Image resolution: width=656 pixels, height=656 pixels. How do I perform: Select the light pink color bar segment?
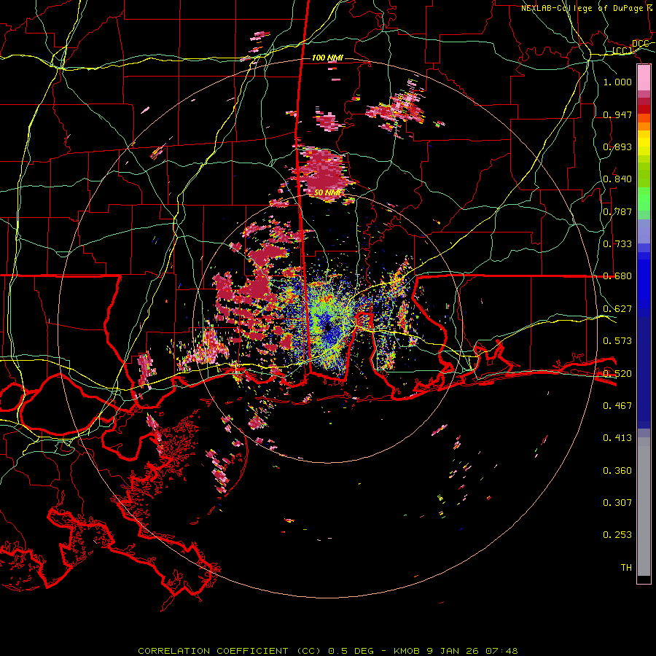[x=644, y=78]
